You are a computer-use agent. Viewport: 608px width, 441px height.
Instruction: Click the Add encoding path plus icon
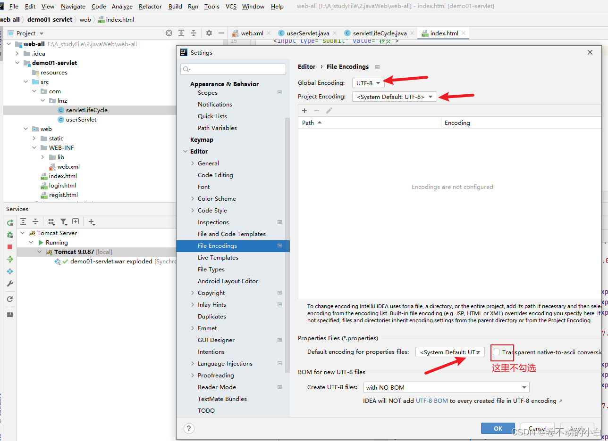click(304, 111)
